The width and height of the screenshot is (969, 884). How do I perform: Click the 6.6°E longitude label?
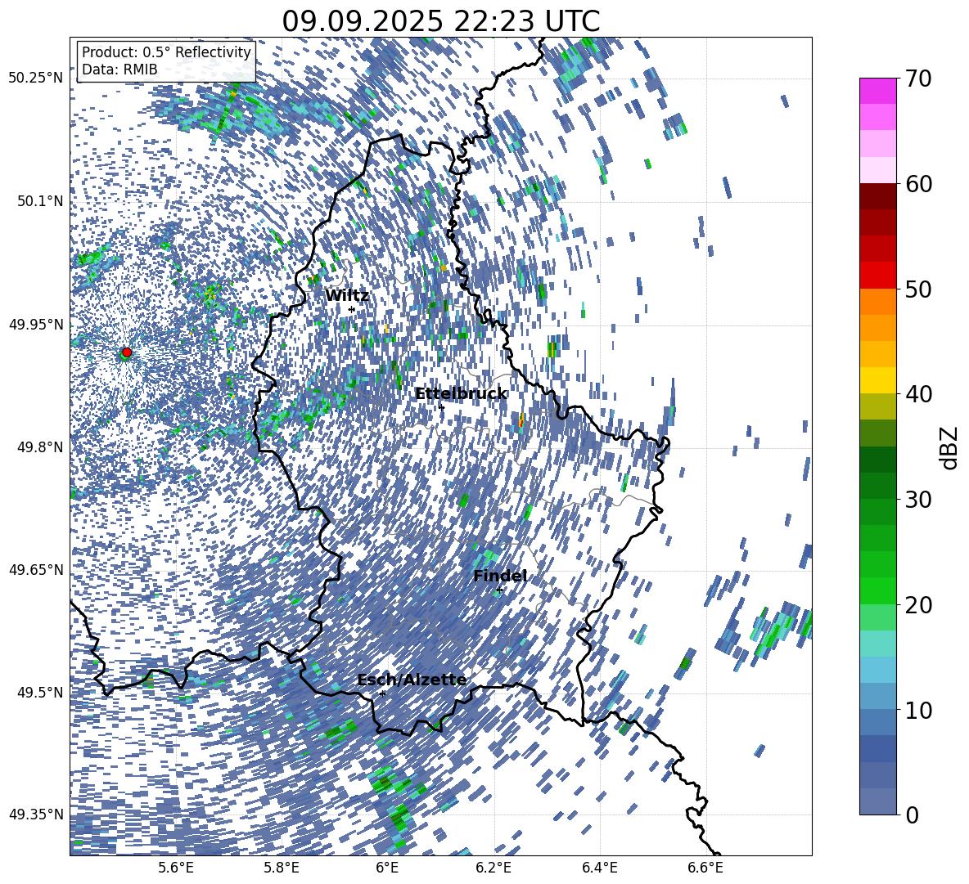[x=705, y=868]
